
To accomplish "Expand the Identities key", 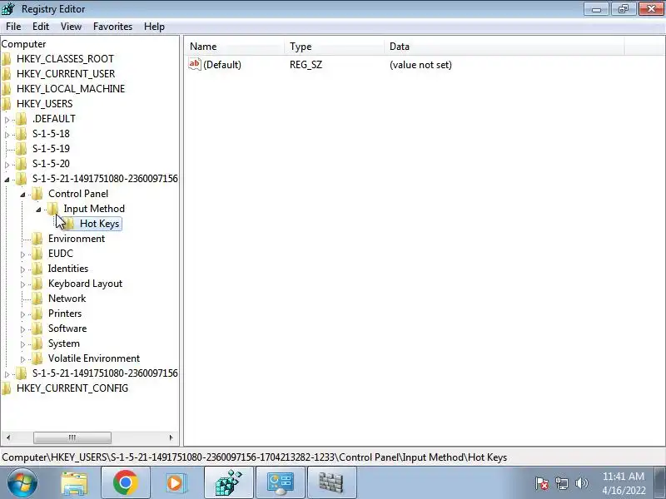I will 22,269.
